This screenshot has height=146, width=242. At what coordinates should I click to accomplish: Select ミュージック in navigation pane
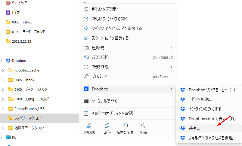click(19, 3)
